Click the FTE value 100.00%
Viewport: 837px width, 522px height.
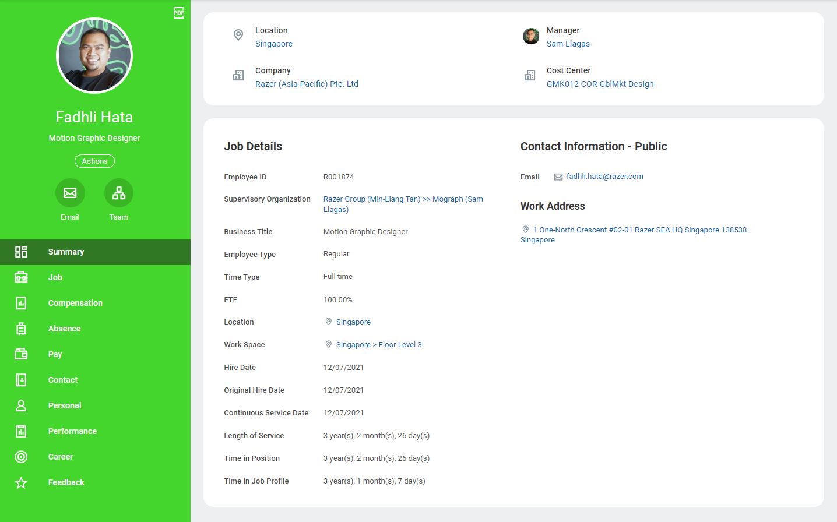(x=338, y=300)
